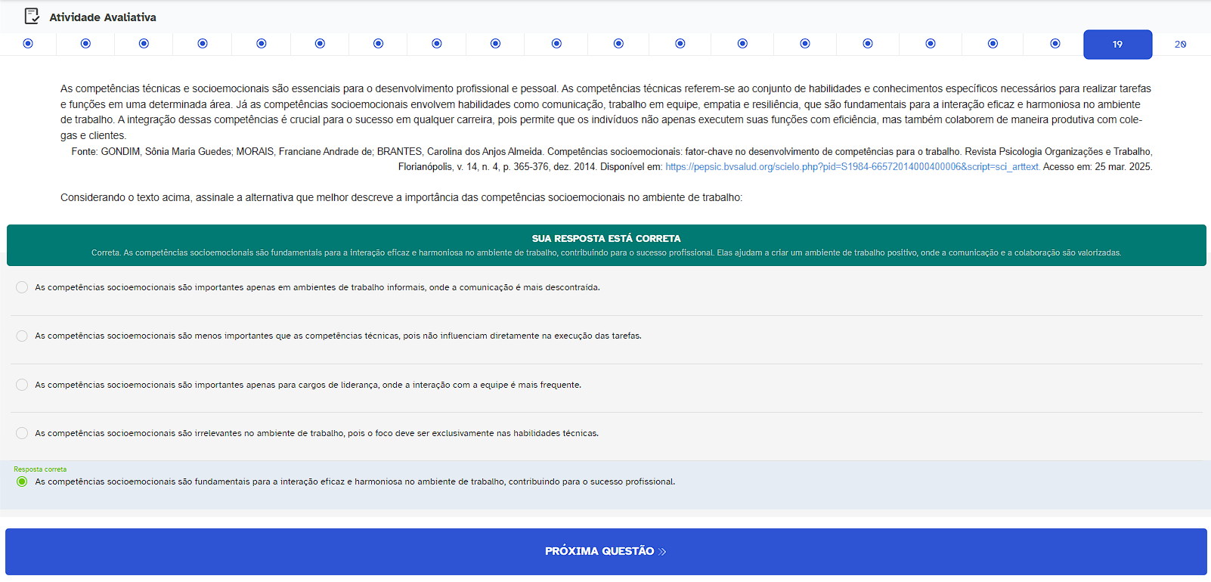Navigate to the fifth question dot marker
The image size is (1211, 582).
[262, 44]
